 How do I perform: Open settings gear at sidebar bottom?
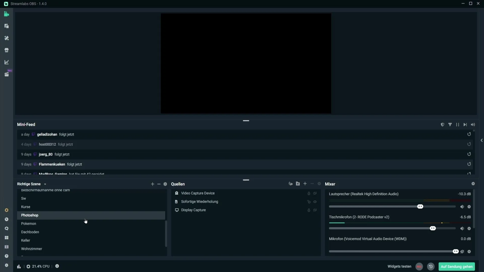coord(7,265)
